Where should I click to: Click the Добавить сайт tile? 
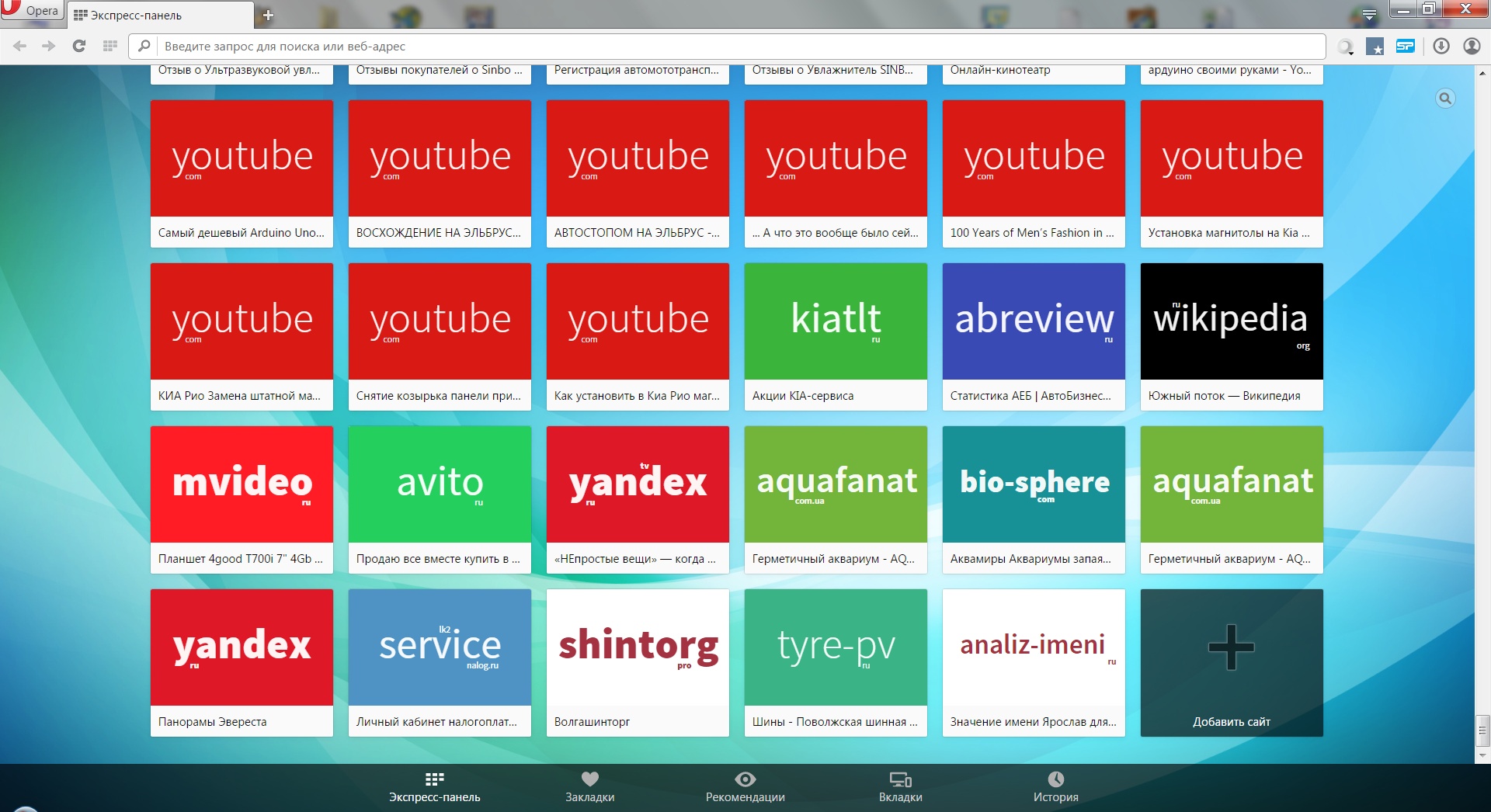(x=1232, y=662)
